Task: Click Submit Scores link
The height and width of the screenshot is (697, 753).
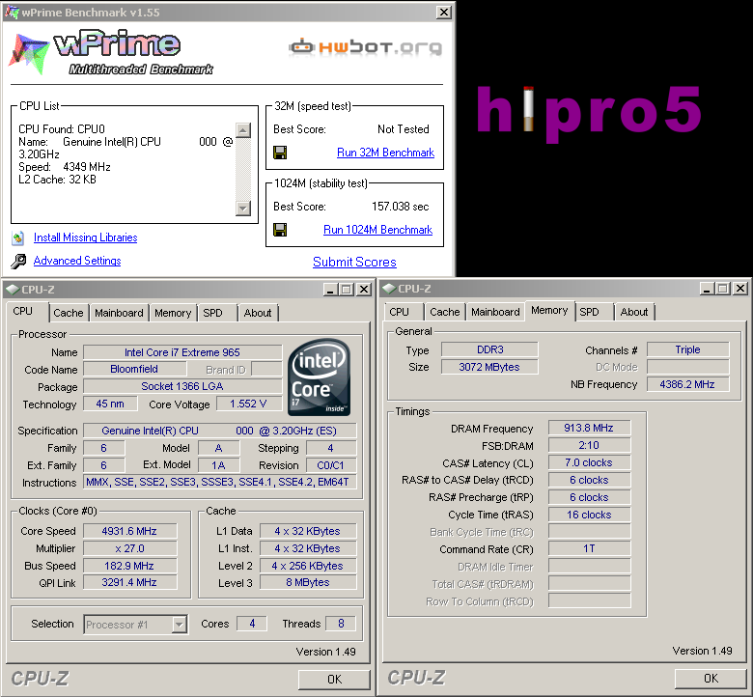Action: pyautogui.click(x=354, y=263)
